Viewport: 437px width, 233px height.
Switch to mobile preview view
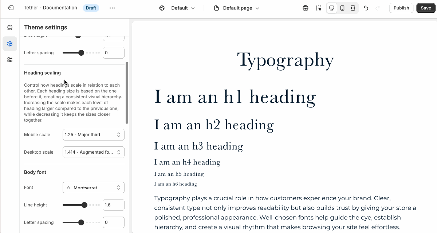pos(342,8)
